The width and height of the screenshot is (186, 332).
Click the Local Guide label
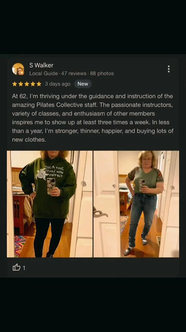(43, 73)
